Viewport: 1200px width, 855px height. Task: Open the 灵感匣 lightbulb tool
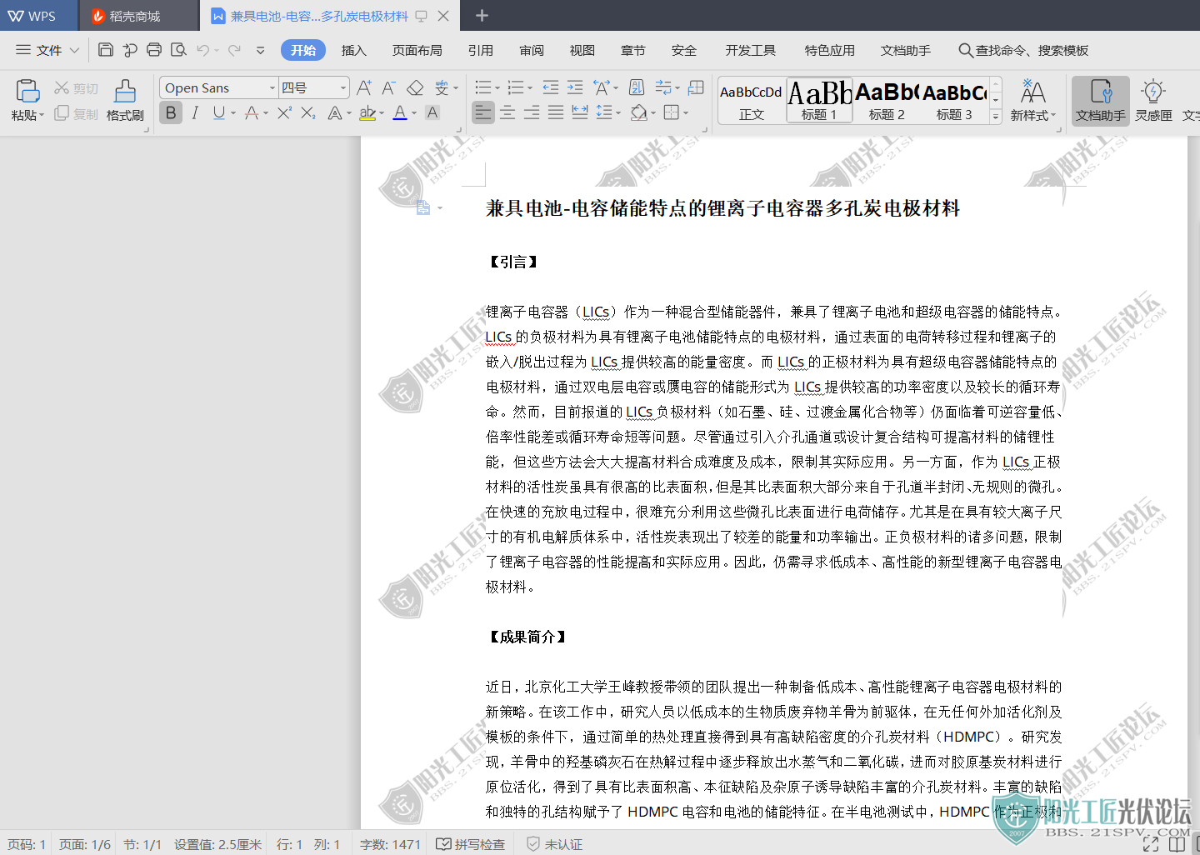pos(1153,101)
